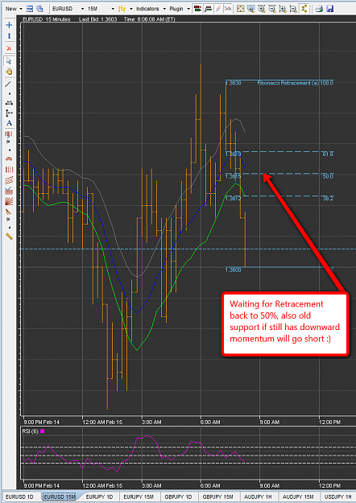The height and width of the screenshot is (503, 356).
Task: Select the Fibonacci time zones tool
Action: pyautogui.click(x=9, y=169)
